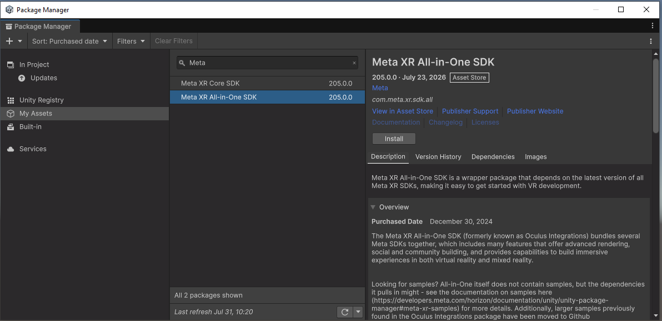This screenshot has height=321, width=662.
Task: Open Publisher Support link
Action: [x=470, y=111]
